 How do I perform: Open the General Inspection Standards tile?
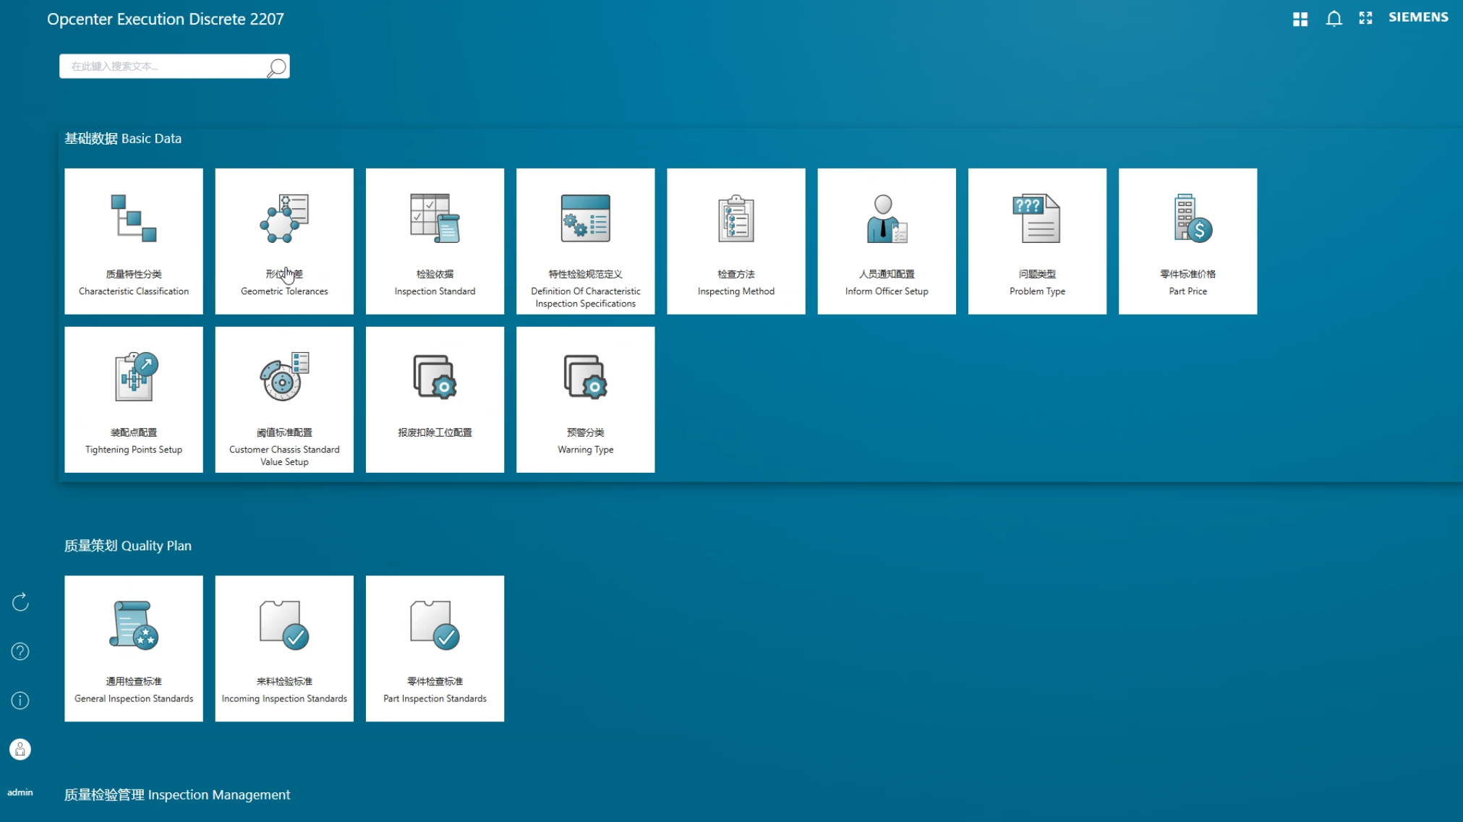(134, 648)
